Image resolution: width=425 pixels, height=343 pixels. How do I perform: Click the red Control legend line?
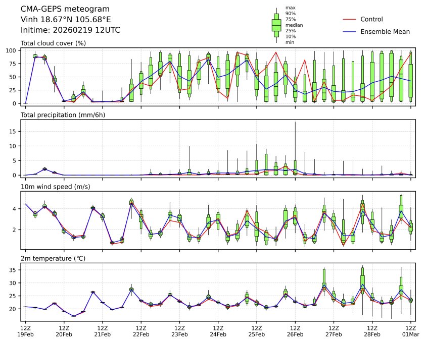pos(349,20)
